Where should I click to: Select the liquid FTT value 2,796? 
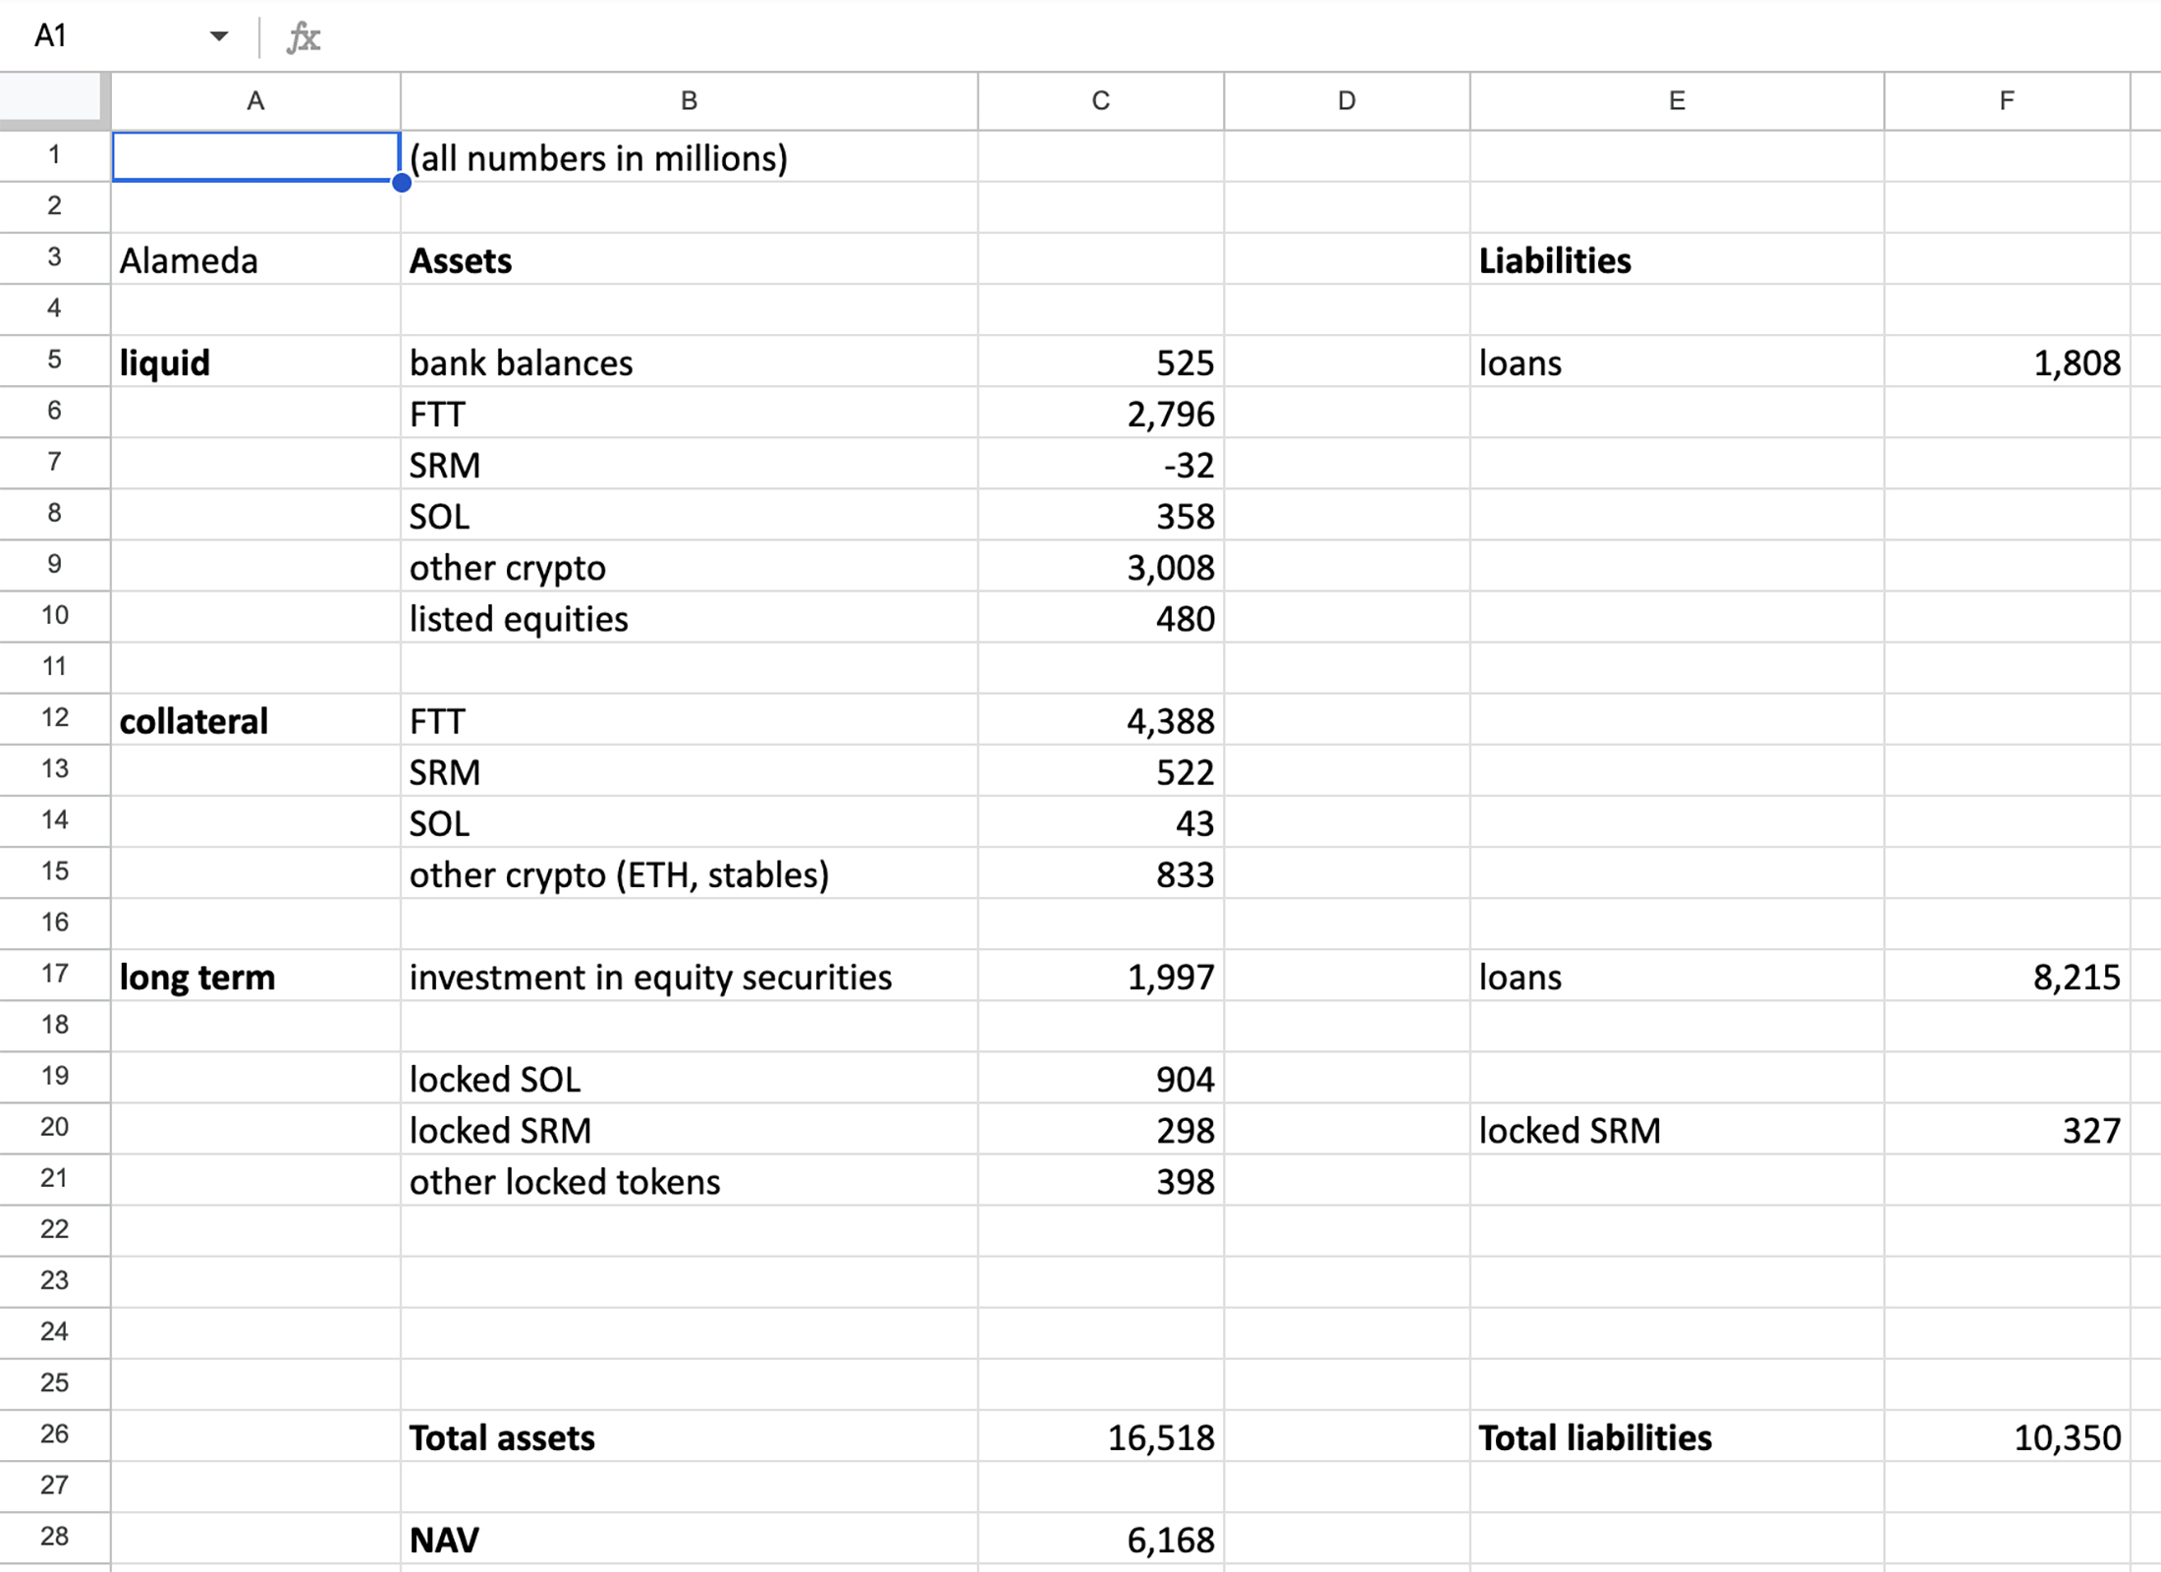pyautogui.click(x=1170, y=415)
